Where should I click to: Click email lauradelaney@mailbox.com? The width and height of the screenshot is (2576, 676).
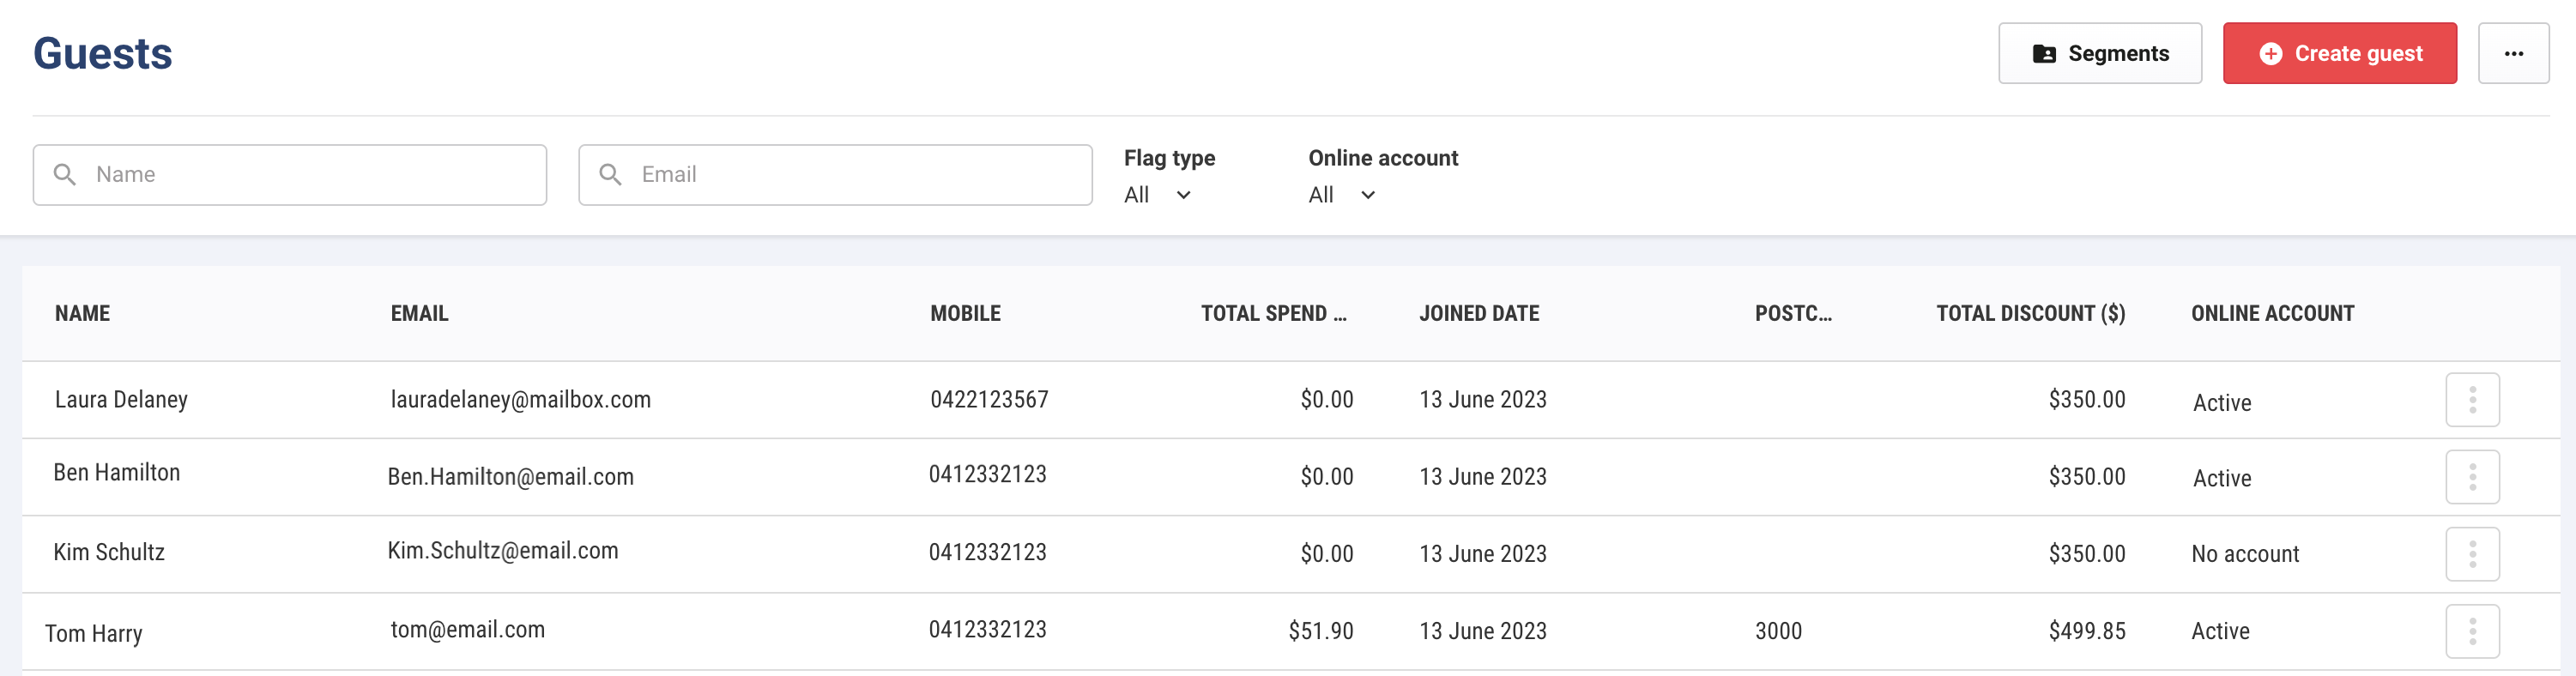click(x=520, y=400)
